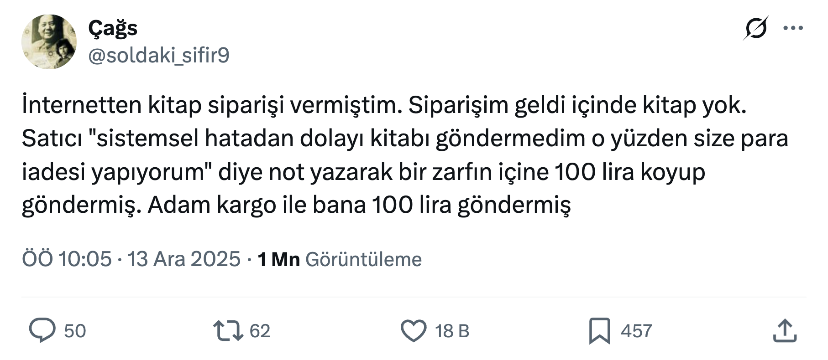828x360 pixels.
Task: Click the share upload icon
Action: (785, 330)
